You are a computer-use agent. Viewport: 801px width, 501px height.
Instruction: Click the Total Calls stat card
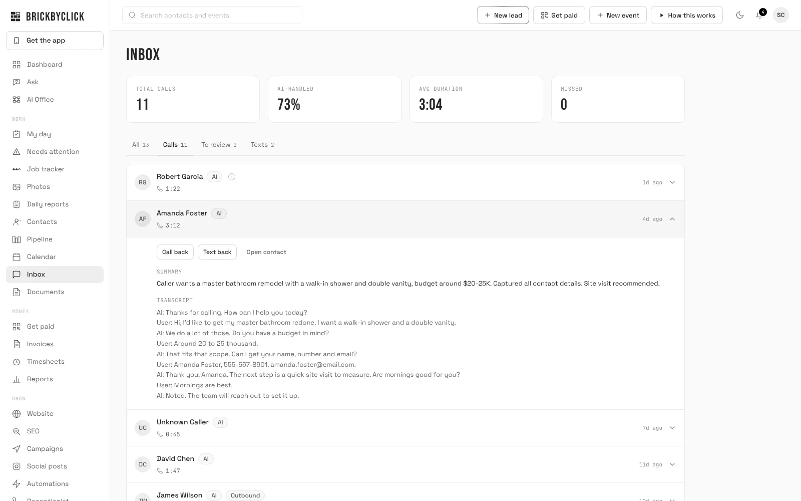[193, 99]
